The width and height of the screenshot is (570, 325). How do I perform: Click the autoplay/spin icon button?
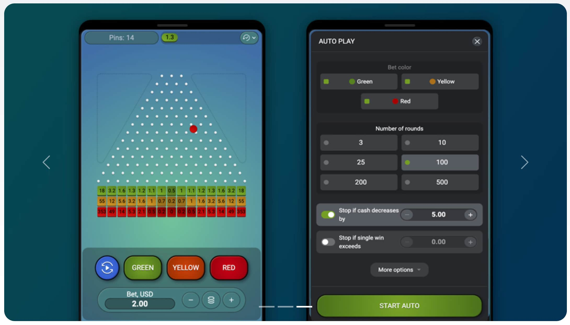pos(107,268)
